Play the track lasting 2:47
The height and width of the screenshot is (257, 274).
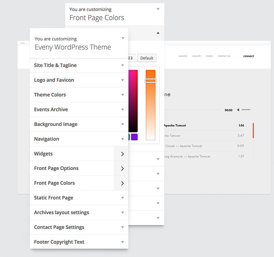point(204,135)
